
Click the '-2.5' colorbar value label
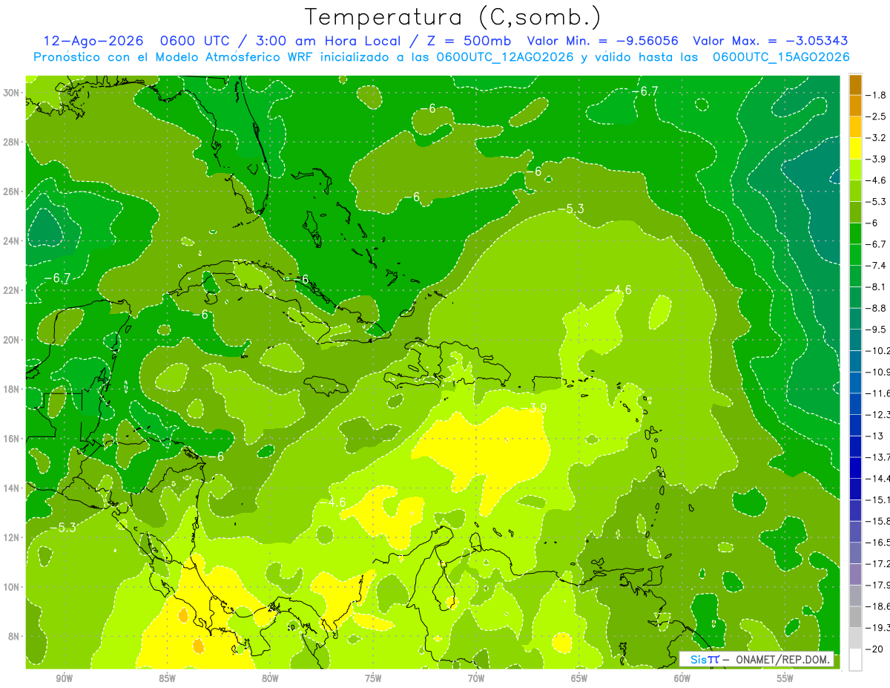876,117
